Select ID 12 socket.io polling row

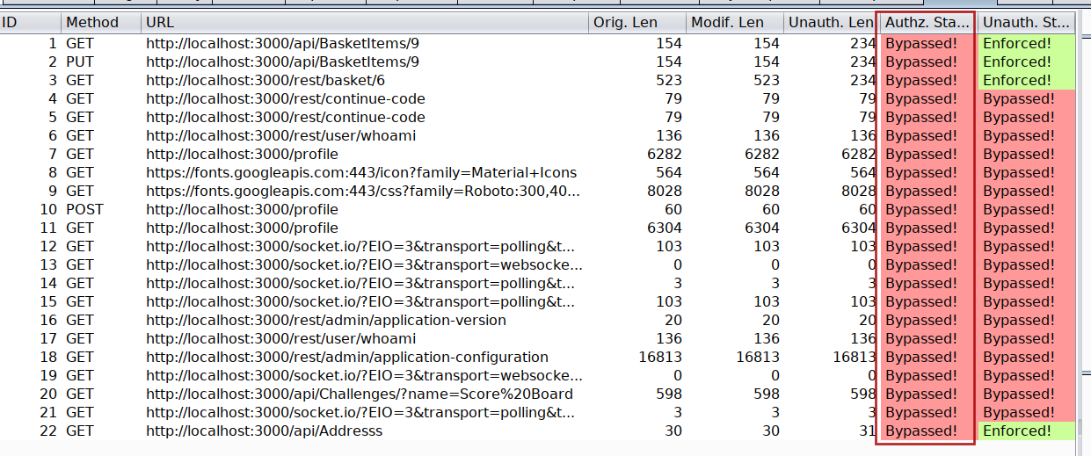click(x=538, y=246)
